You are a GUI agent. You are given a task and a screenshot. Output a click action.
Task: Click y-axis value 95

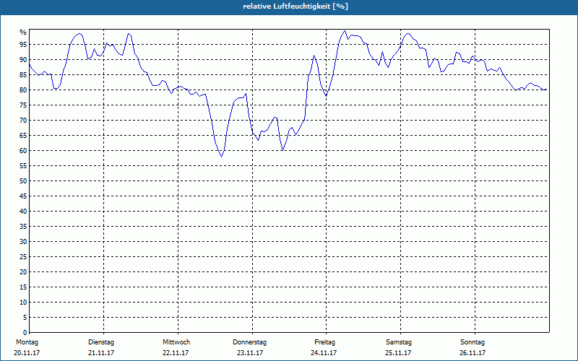click(23, 45)
